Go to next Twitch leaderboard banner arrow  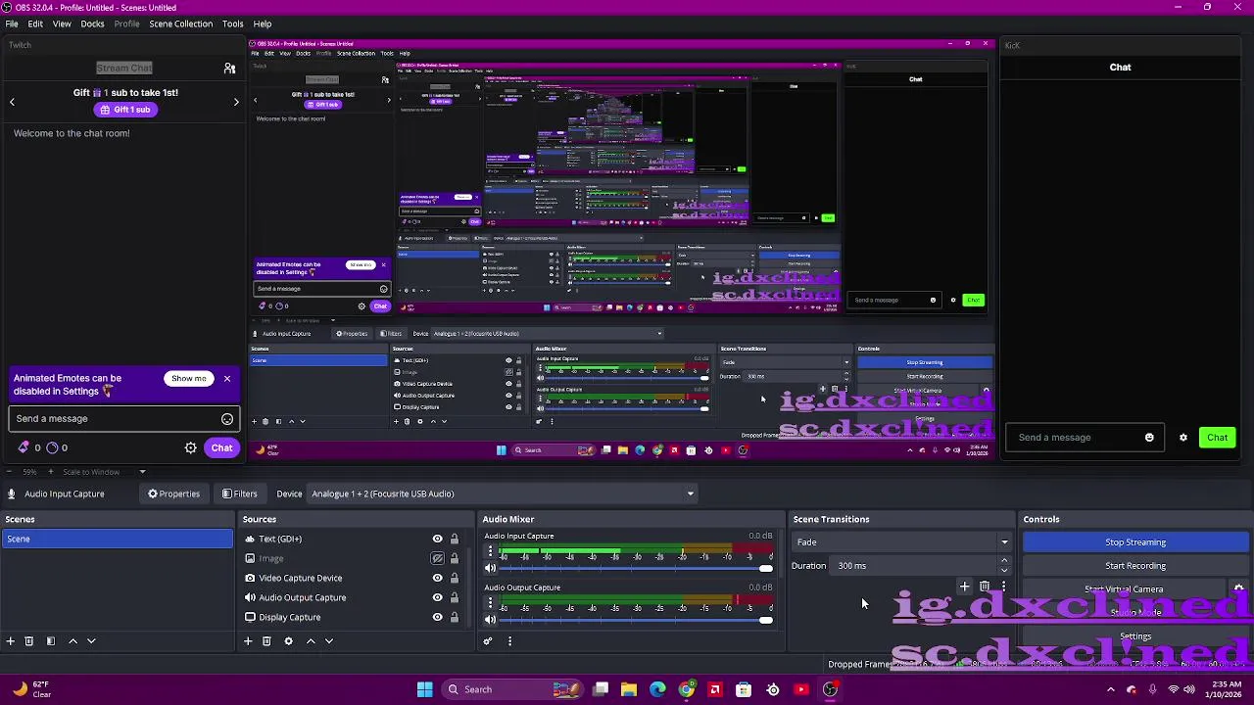click(x=236, y=102)
